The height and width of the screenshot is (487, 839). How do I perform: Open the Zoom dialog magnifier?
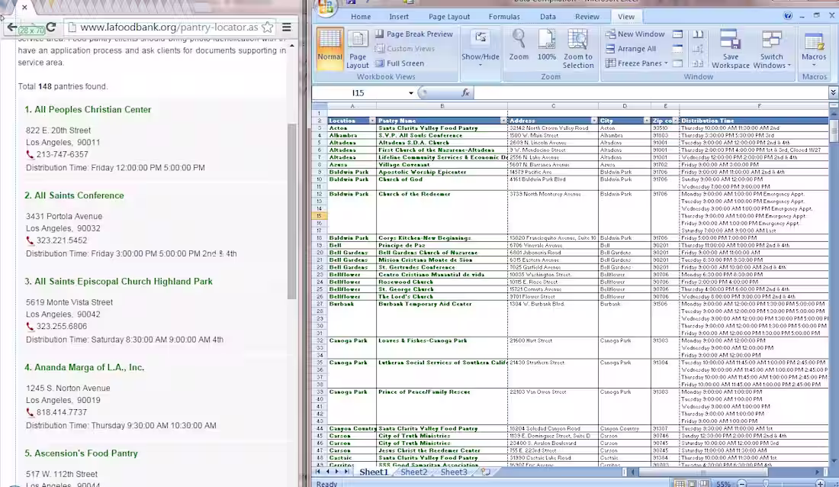[519, 45]
